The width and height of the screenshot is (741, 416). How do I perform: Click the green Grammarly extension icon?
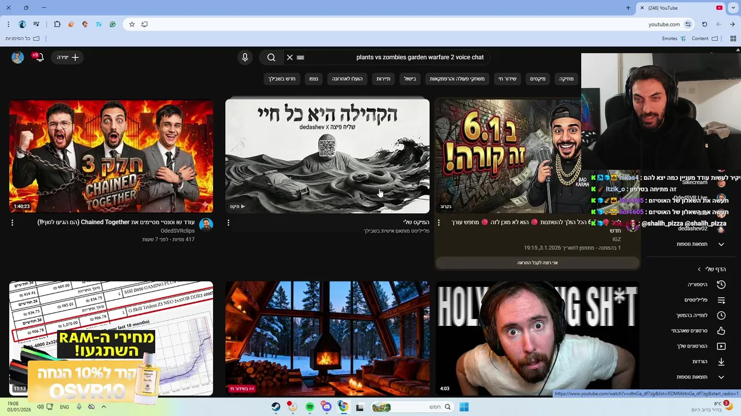pos(113,24)
